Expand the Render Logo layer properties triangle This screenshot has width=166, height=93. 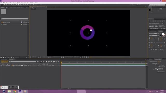coord(7,66)
